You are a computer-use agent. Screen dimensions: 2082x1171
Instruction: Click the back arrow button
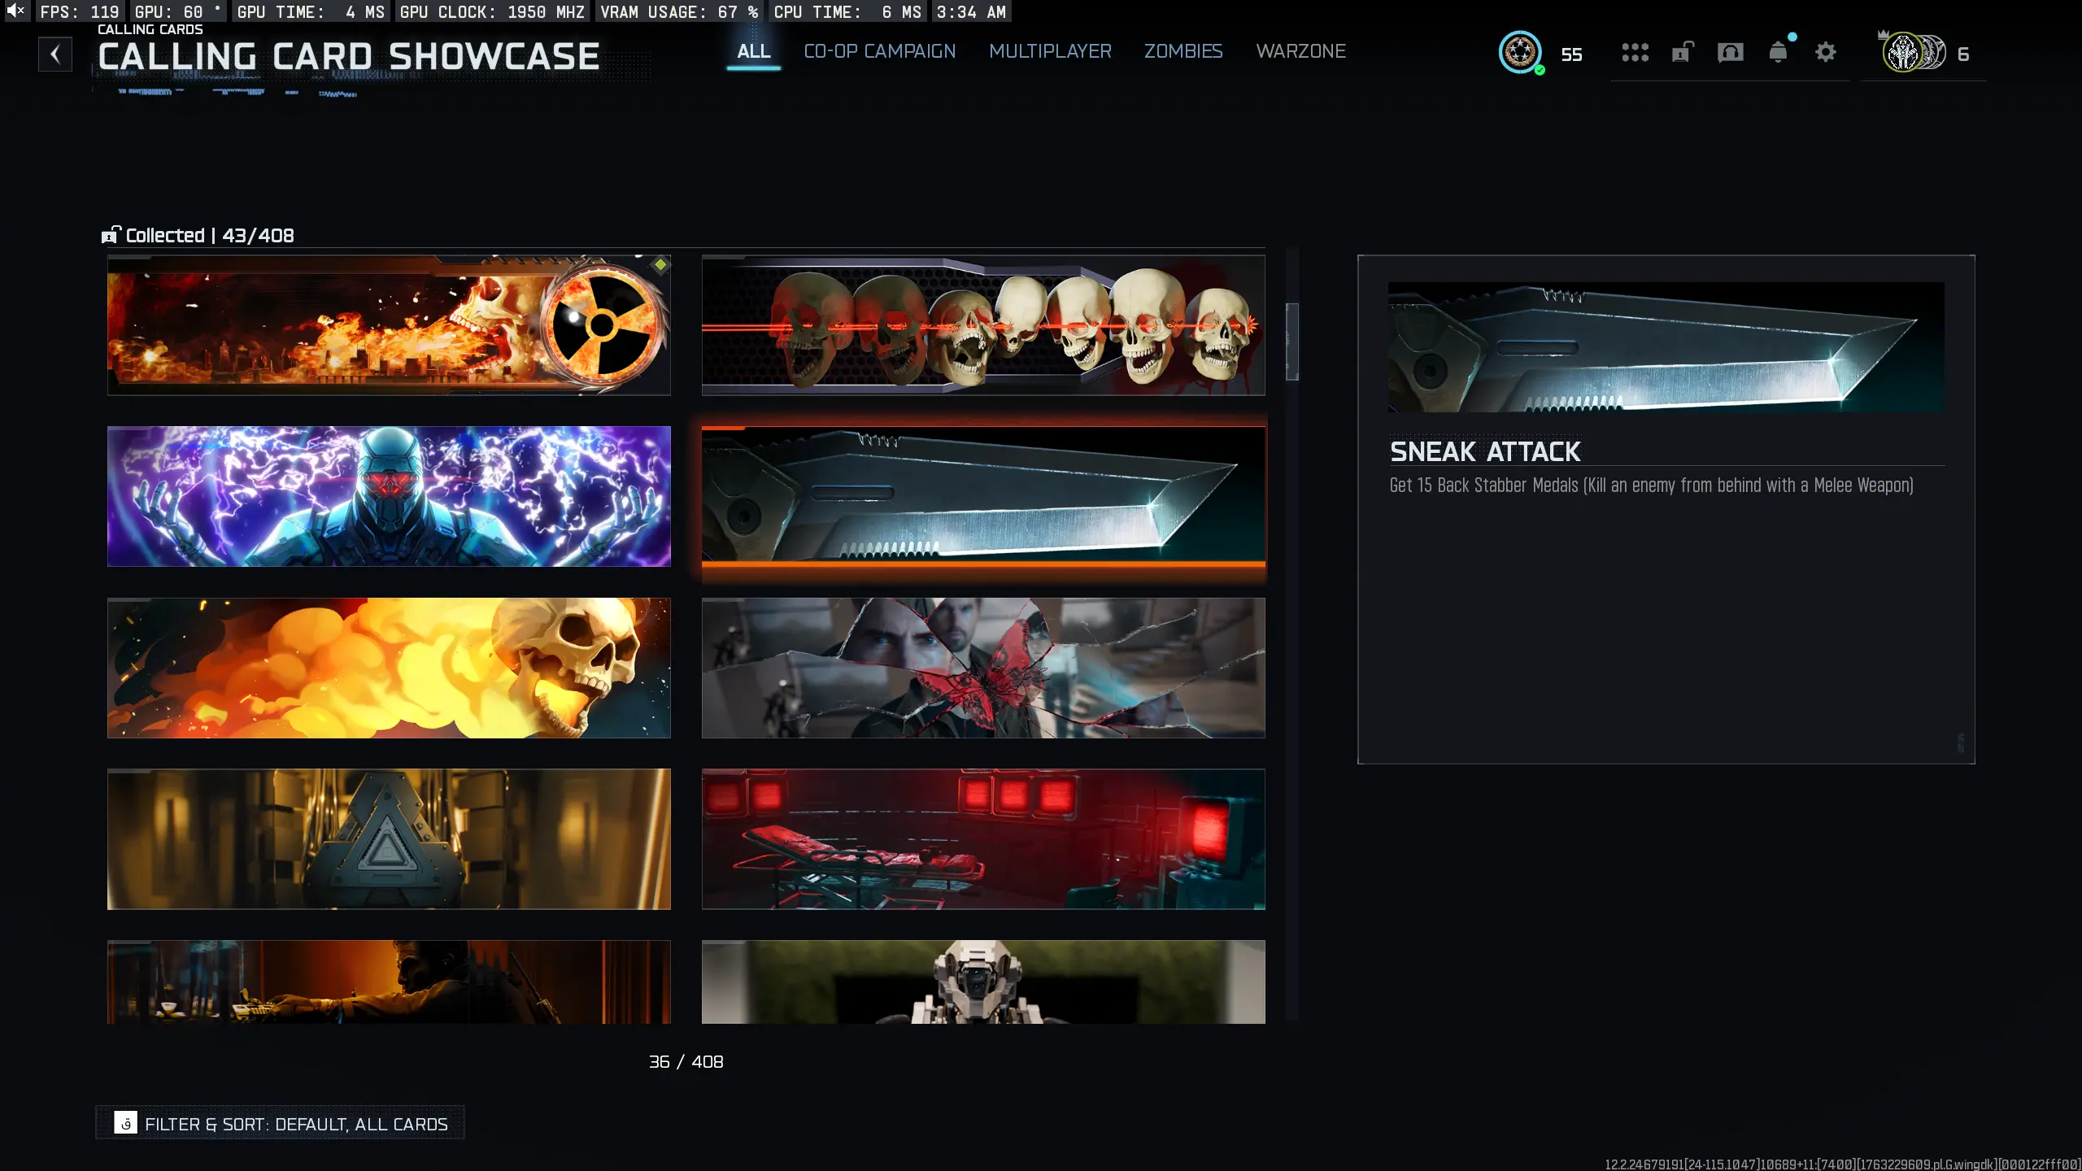coord(54,54)
